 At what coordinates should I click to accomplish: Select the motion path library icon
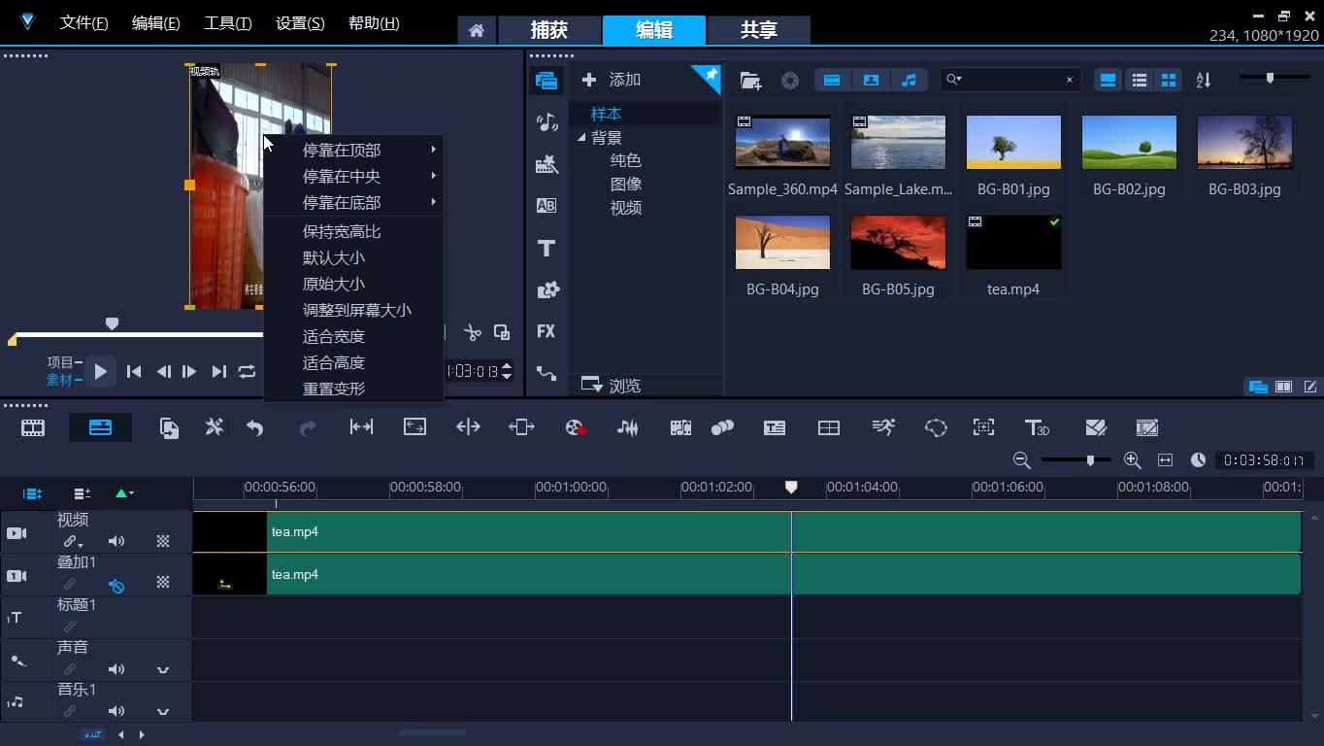coord(546,372)
